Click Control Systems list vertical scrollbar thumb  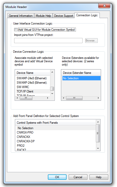pos(98,133)
